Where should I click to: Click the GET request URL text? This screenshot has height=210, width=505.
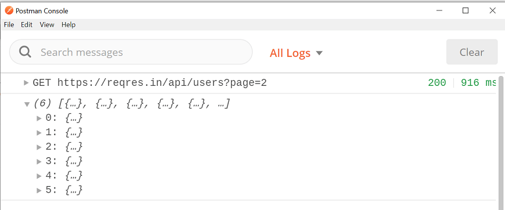162,83
